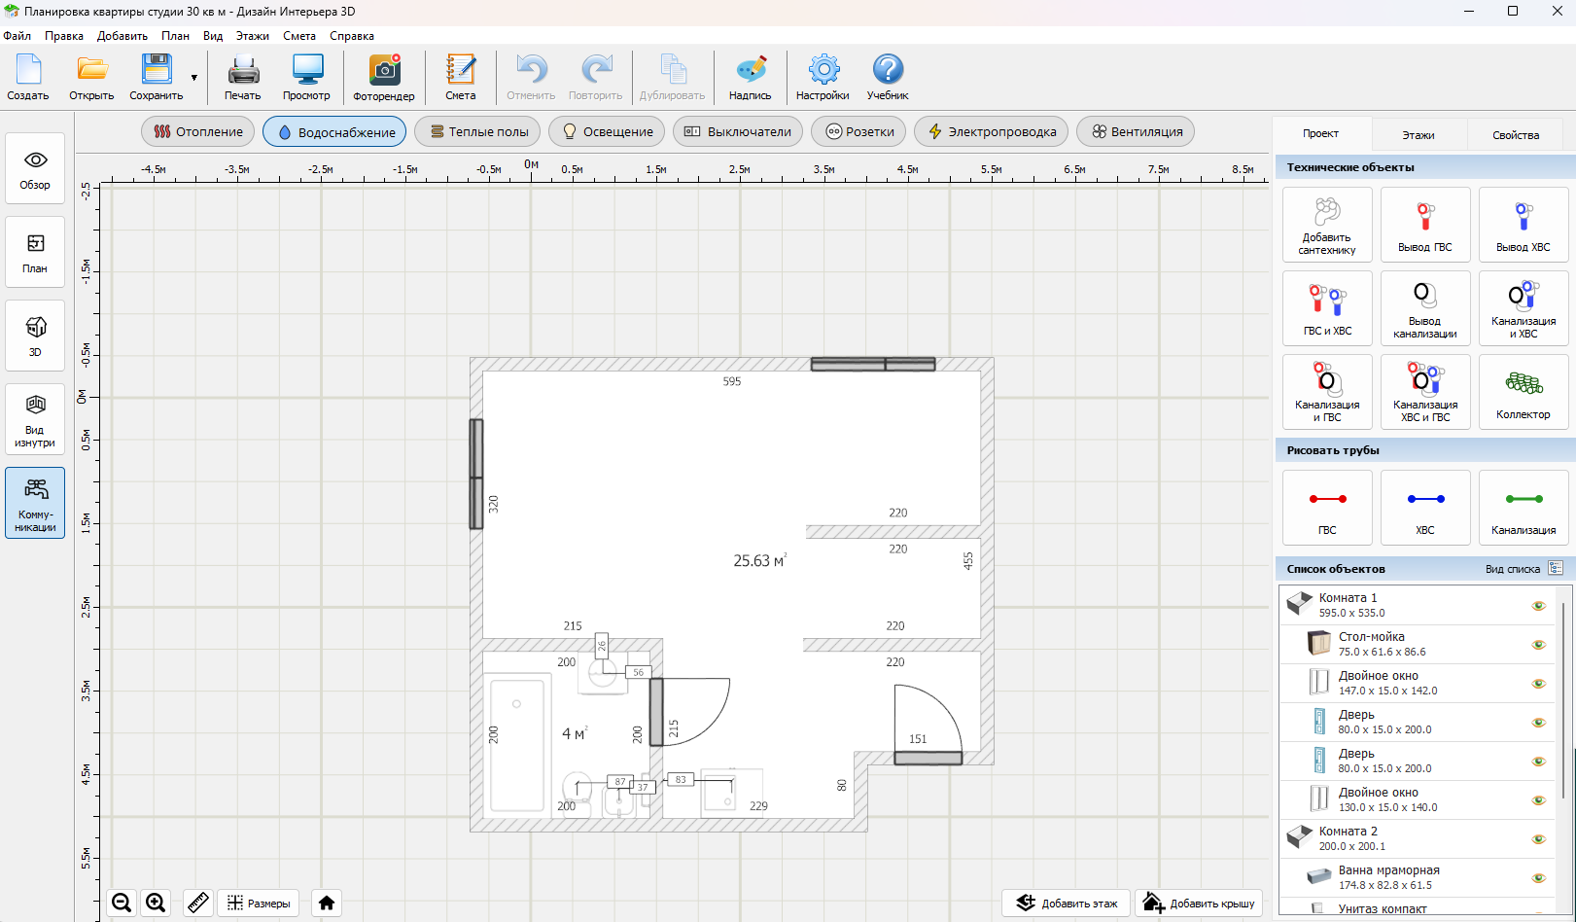Screen dimensions: 1576x922
Task: Click the zoom in magnifier
Action: (x=156, y=903)
